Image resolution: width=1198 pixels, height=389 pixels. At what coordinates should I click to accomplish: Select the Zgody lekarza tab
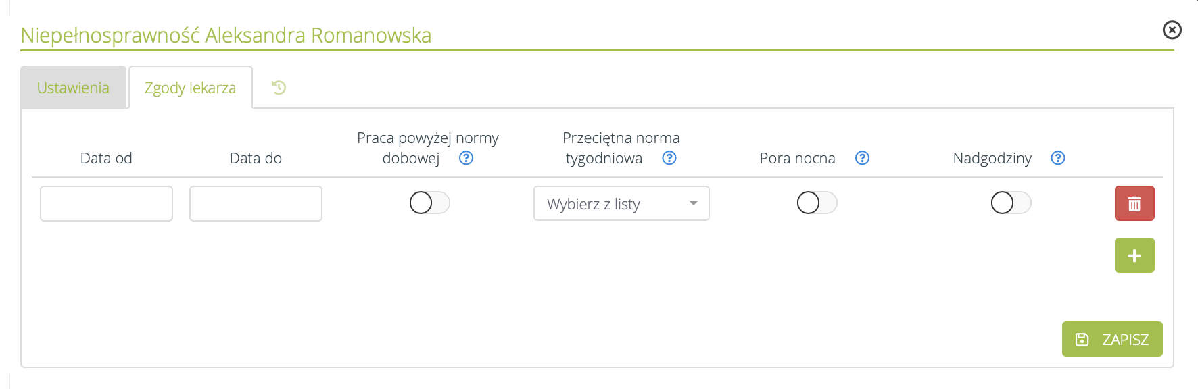click(190, 88)
